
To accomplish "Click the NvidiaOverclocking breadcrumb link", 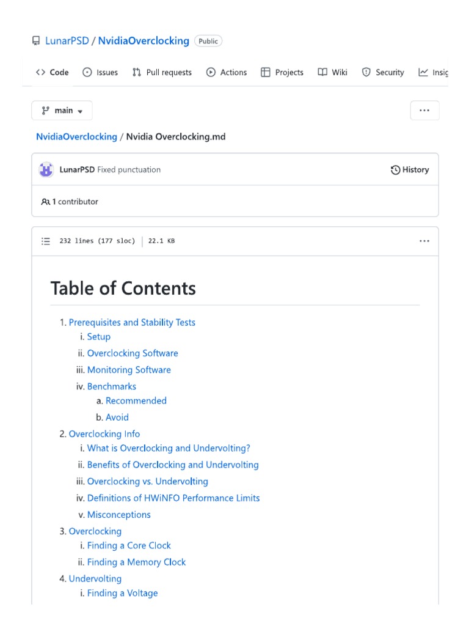I will point(76,137).
